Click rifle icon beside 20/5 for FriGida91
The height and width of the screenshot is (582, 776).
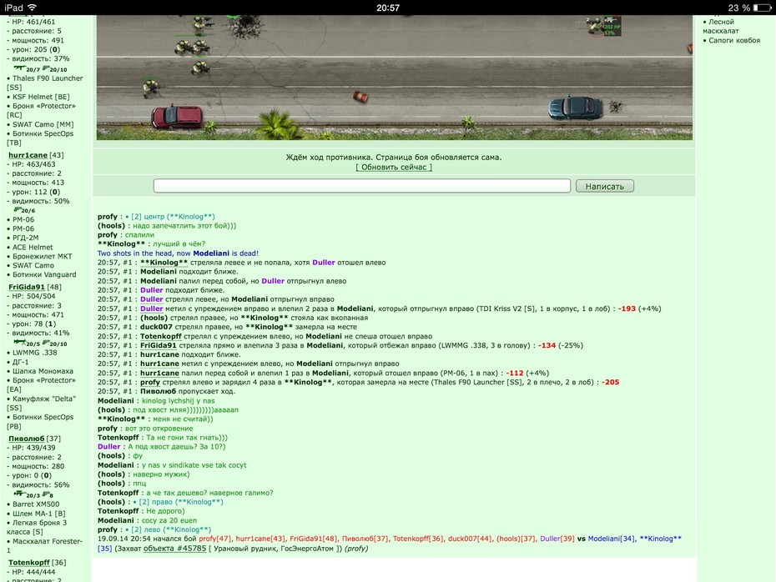coord(19,342)
